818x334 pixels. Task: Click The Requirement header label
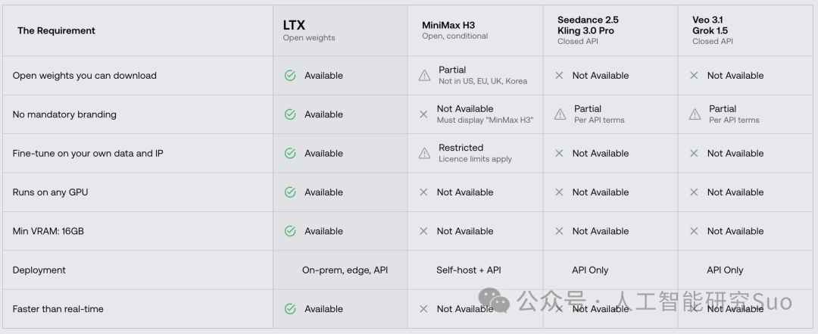(56, 31)
